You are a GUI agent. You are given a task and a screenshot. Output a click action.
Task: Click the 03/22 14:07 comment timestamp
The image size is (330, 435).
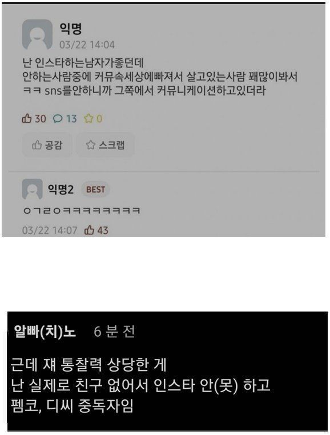click(50, 230)
